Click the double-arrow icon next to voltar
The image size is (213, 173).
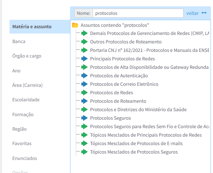click(204, 13)
